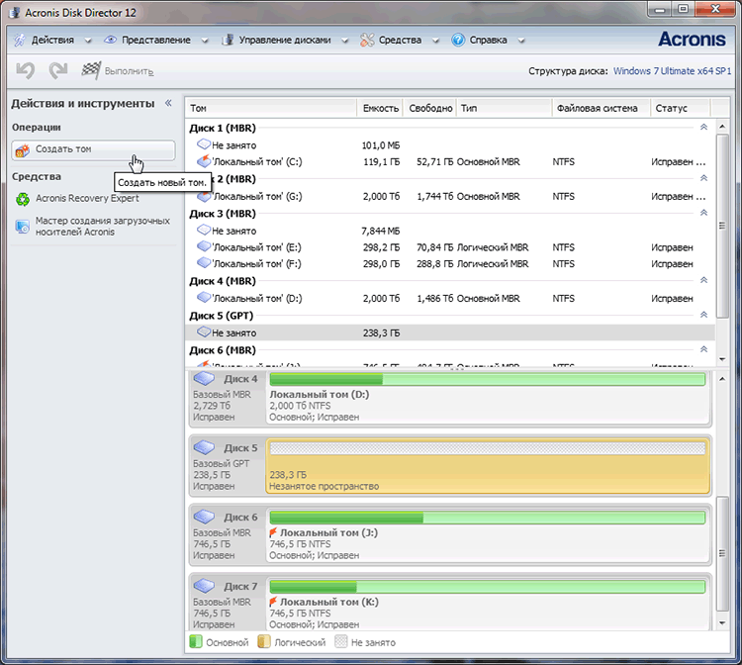The image size is (742, 665).
Task: Click the Выполнить button
Action: click(118, 71)
